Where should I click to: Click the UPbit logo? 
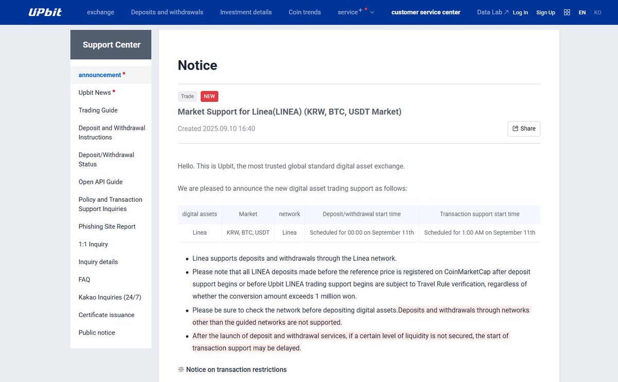(x=45, y=12)
